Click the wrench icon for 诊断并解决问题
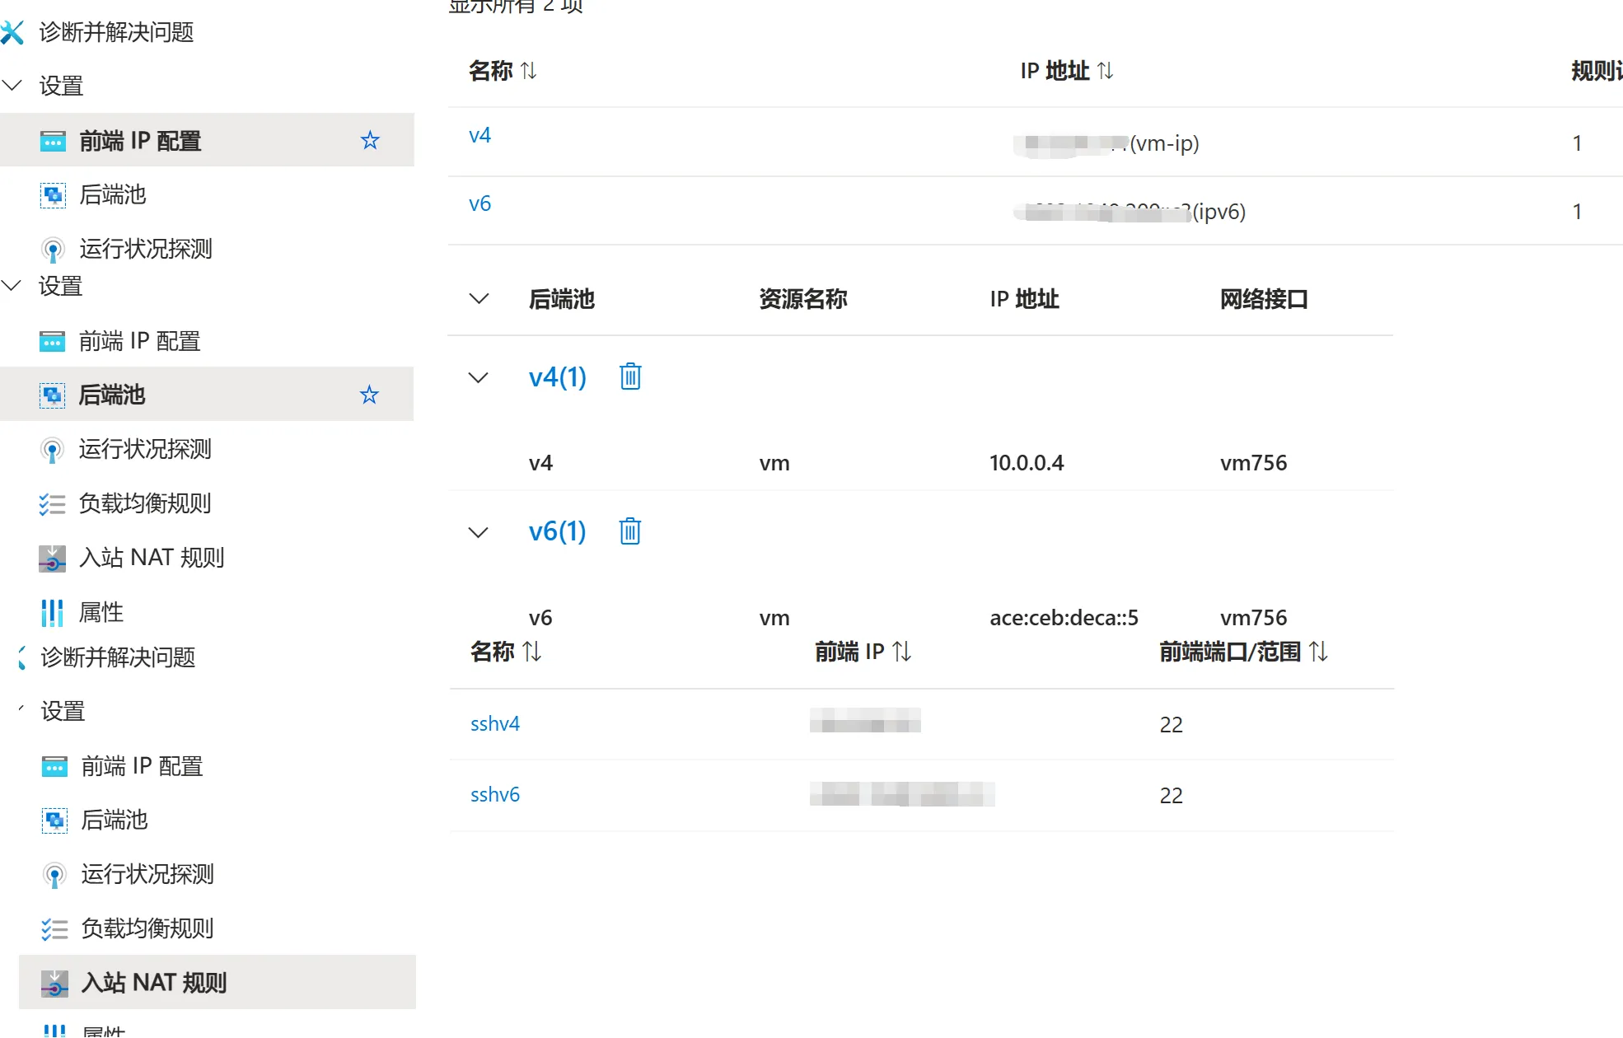The image size is (1623, 1038). point(12,32)
